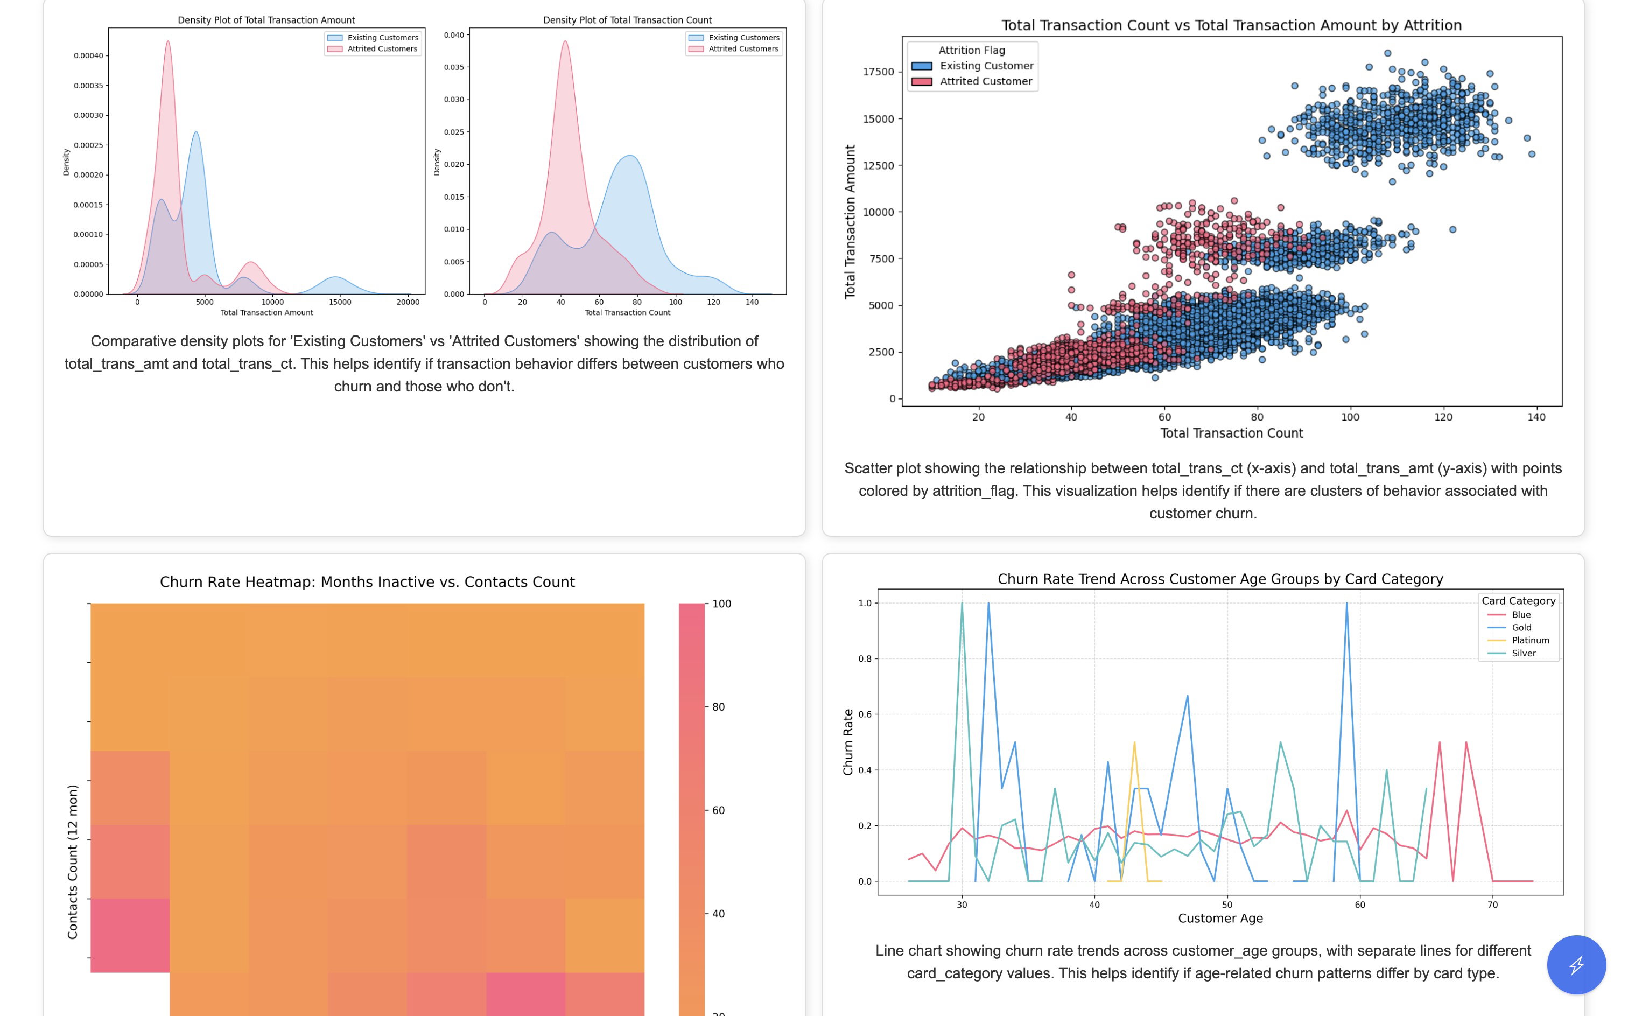The height and width of the screenshot is (1016, 1628).
Task: Click the 'Contacts Count (12 mon)' axis label
Action: click(73, 861)
